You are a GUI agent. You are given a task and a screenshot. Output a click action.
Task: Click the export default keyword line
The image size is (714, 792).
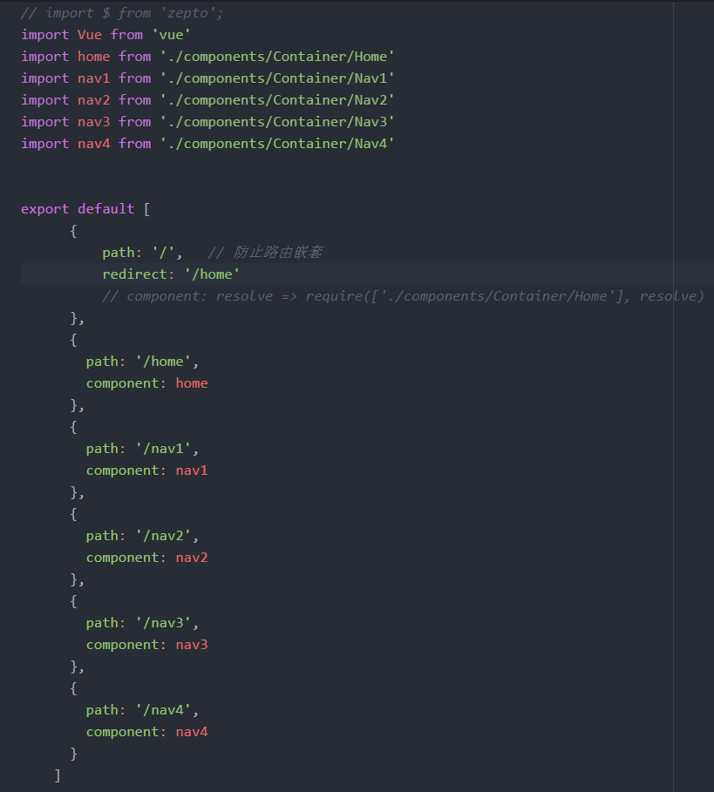[85, 209]
